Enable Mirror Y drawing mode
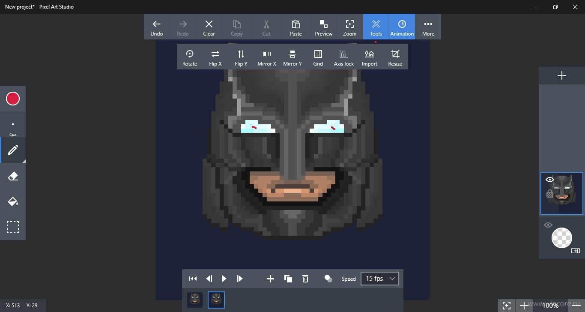 click(x=292, y=57)
